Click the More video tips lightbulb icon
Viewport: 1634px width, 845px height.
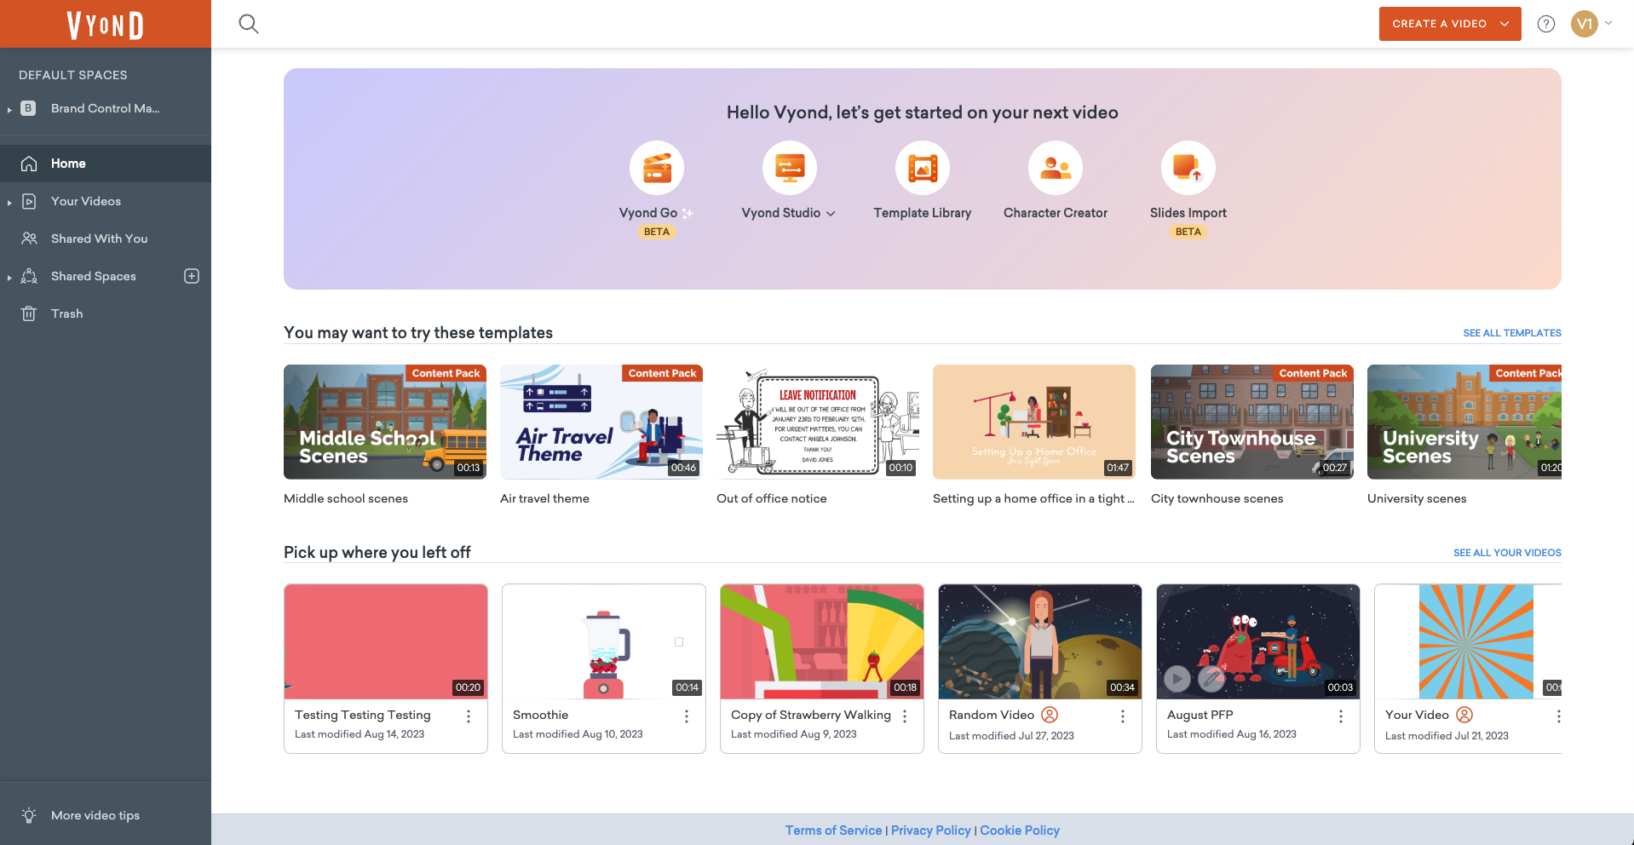coord(29,815)
